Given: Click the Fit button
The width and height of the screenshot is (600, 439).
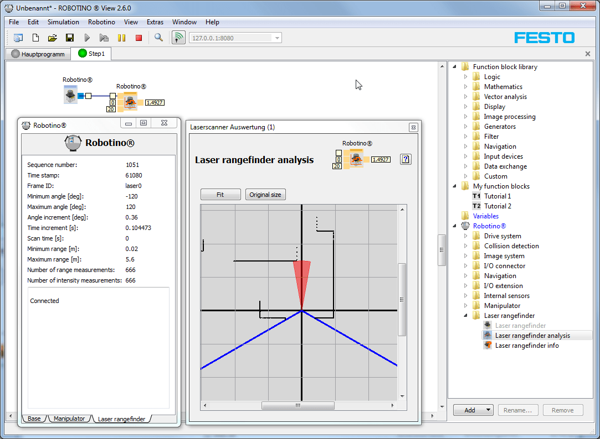Looking at the screenshot, I should (x=220, y=195).
